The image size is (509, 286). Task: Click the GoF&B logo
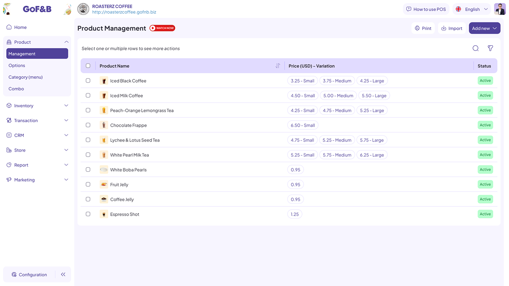click(37, 9)
